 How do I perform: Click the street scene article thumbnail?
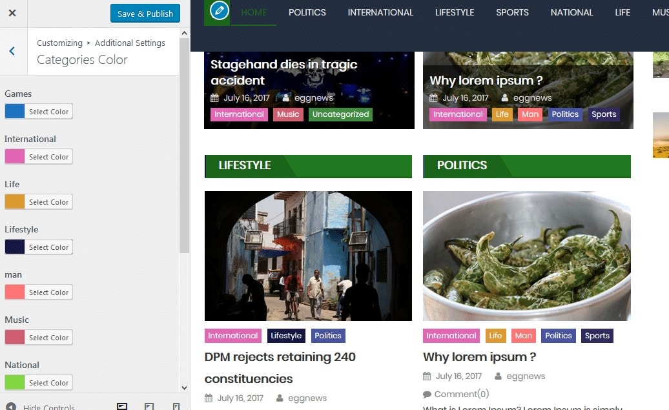coord(308,256)
